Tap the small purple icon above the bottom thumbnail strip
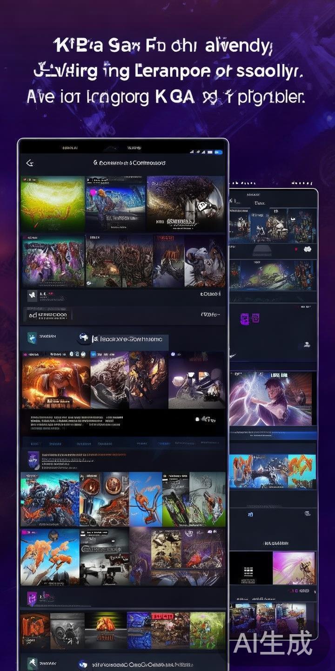The width and height of the screenshot is (335, 671). click(x=32, y=598)
